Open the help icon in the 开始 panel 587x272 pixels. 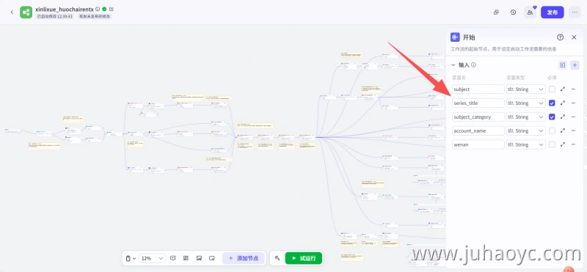(560, 37)
